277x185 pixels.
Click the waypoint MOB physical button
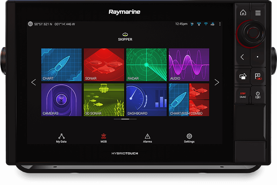(x=258, y=76)
